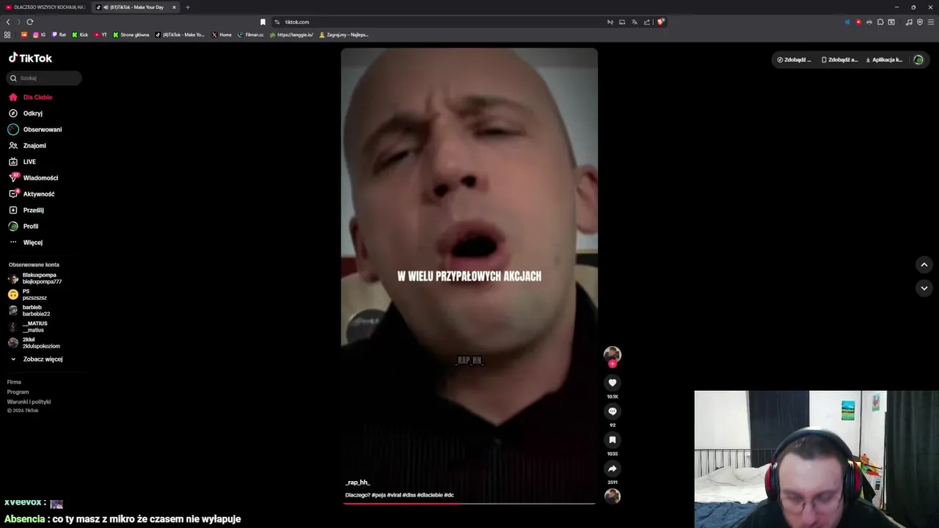This screenshot has width=939, height=528.
Task: Open Brave VPN shield icon in toolbar
Action: (x=920, y=22)
